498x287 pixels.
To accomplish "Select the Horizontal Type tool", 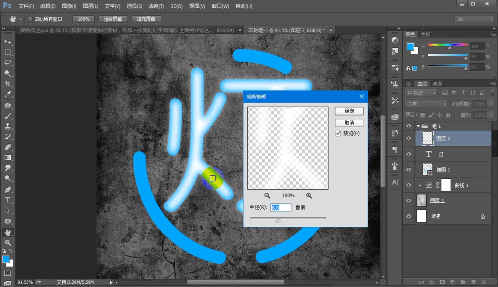I will [8, 200].
